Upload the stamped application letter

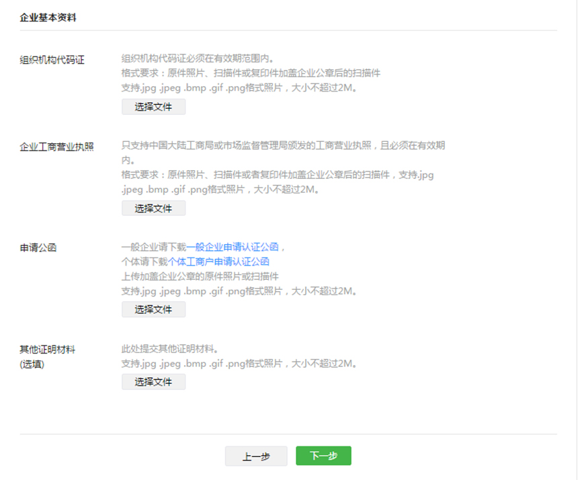point(153,309)
